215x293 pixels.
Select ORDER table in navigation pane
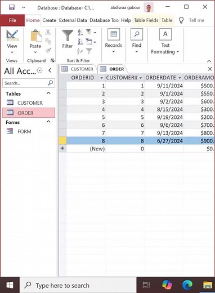[29, 113]
